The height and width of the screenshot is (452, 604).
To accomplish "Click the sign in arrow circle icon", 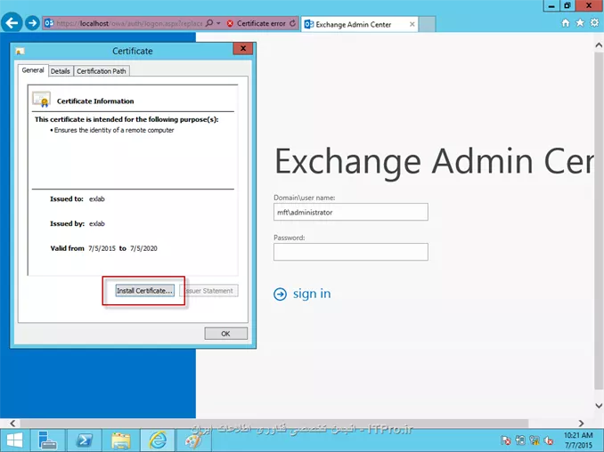I will (280, 295).
